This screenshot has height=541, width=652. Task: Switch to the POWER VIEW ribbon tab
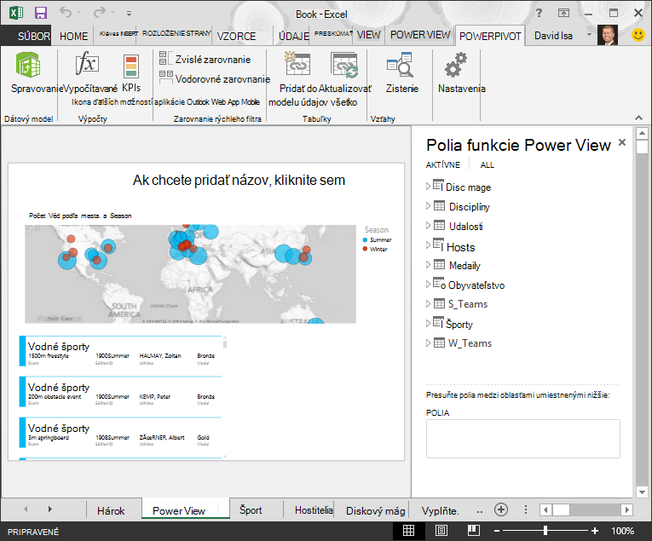pos(420,34)
